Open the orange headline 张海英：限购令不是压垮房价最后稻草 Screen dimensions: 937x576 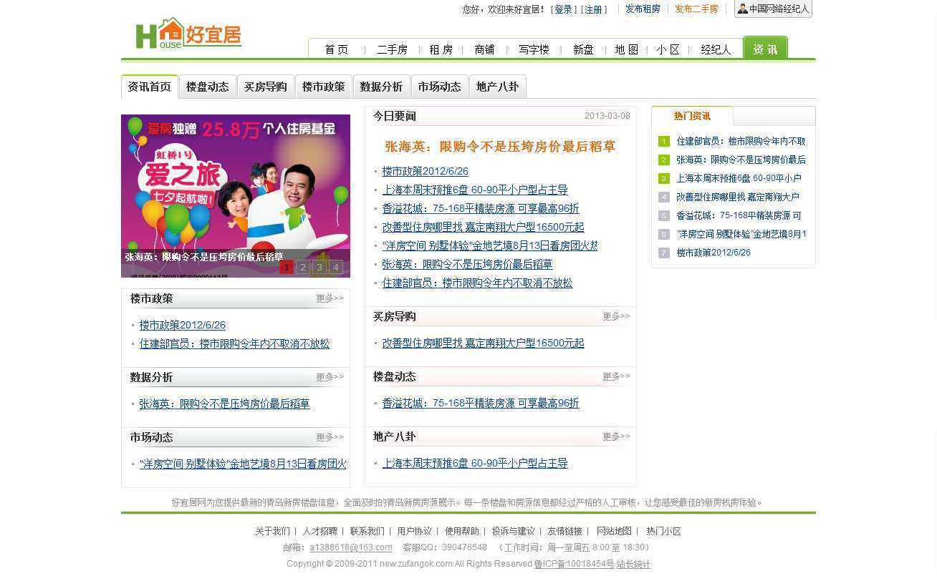point(500,147)
